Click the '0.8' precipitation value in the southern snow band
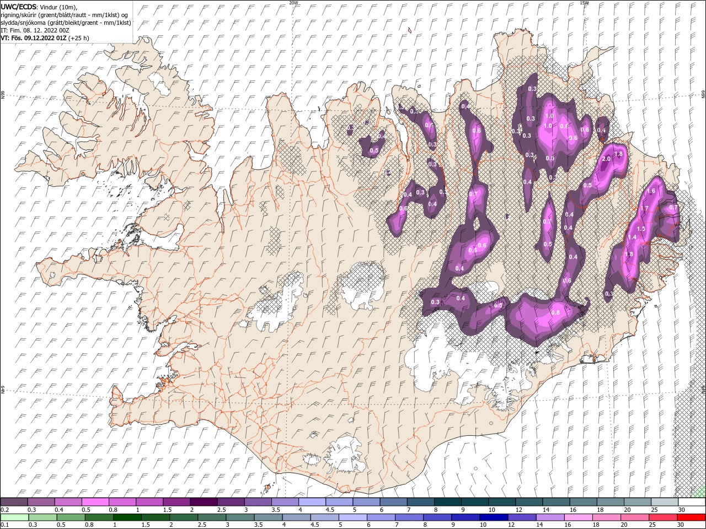Image resolution: width=706 pixels, height=529 pixels. tap(555, 312)
